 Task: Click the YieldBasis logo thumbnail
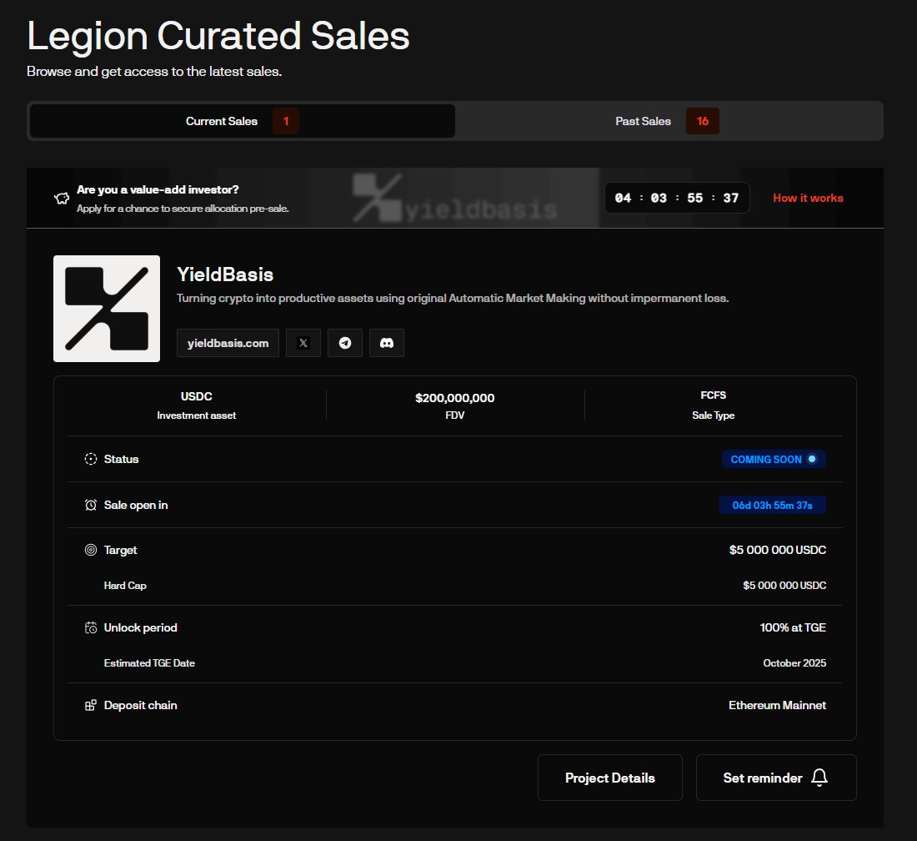107,309
